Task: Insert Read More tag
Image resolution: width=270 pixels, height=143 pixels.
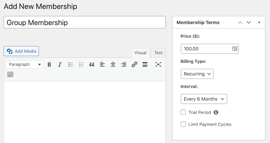Action: pos(145,64)
